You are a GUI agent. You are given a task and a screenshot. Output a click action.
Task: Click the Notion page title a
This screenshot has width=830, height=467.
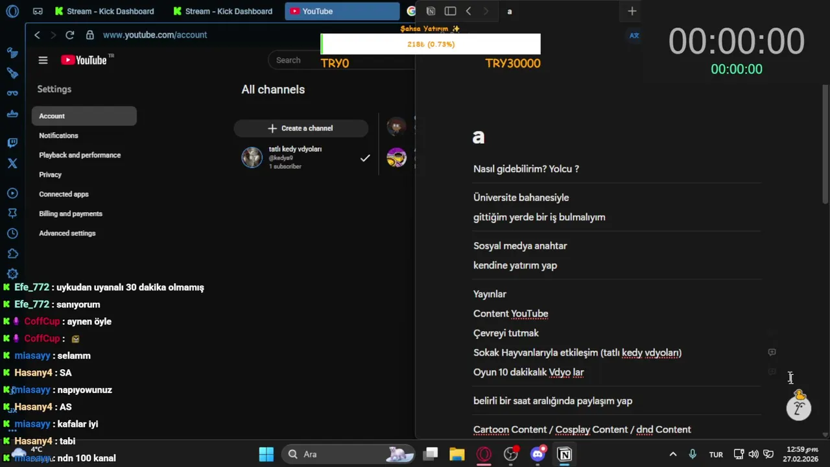[479, 137]
